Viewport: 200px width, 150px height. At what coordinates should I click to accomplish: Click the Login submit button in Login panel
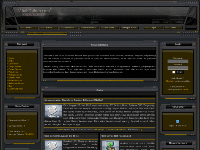click(x=180, y=72)
